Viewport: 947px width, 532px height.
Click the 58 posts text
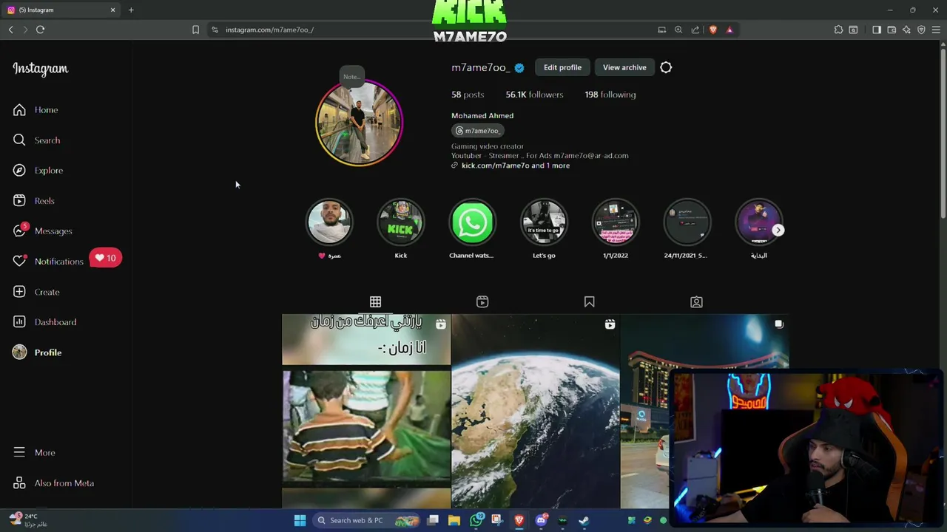point(468,95)
